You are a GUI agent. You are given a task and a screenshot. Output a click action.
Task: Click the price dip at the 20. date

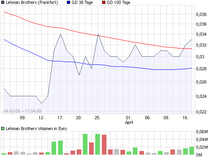(x=79, y=75)
